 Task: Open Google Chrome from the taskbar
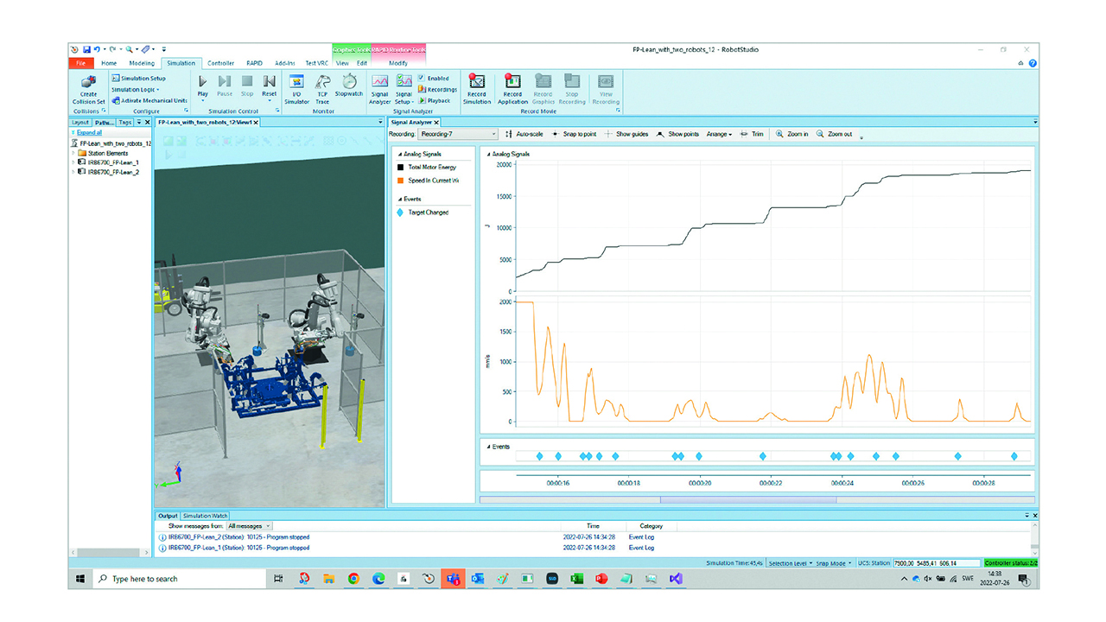353,579
